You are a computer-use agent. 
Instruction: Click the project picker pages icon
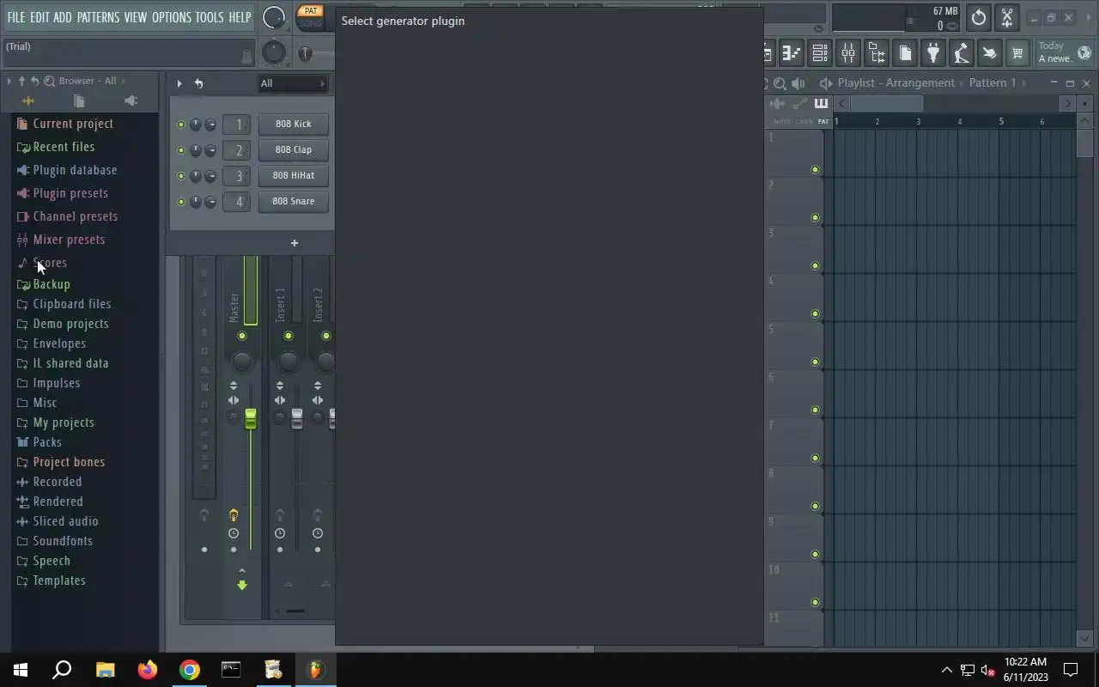pos(905,53)
